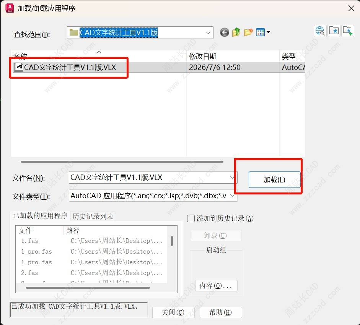Sort by 修改日期 column header

[x=233, y=56]
